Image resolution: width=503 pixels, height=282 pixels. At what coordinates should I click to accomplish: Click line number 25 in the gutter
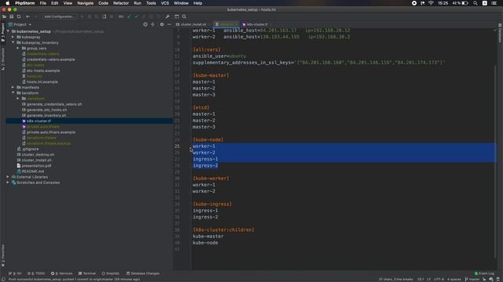point(177,146)
